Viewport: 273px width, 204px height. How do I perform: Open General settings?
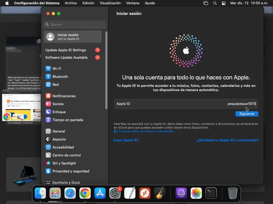[x=55, y=131]
